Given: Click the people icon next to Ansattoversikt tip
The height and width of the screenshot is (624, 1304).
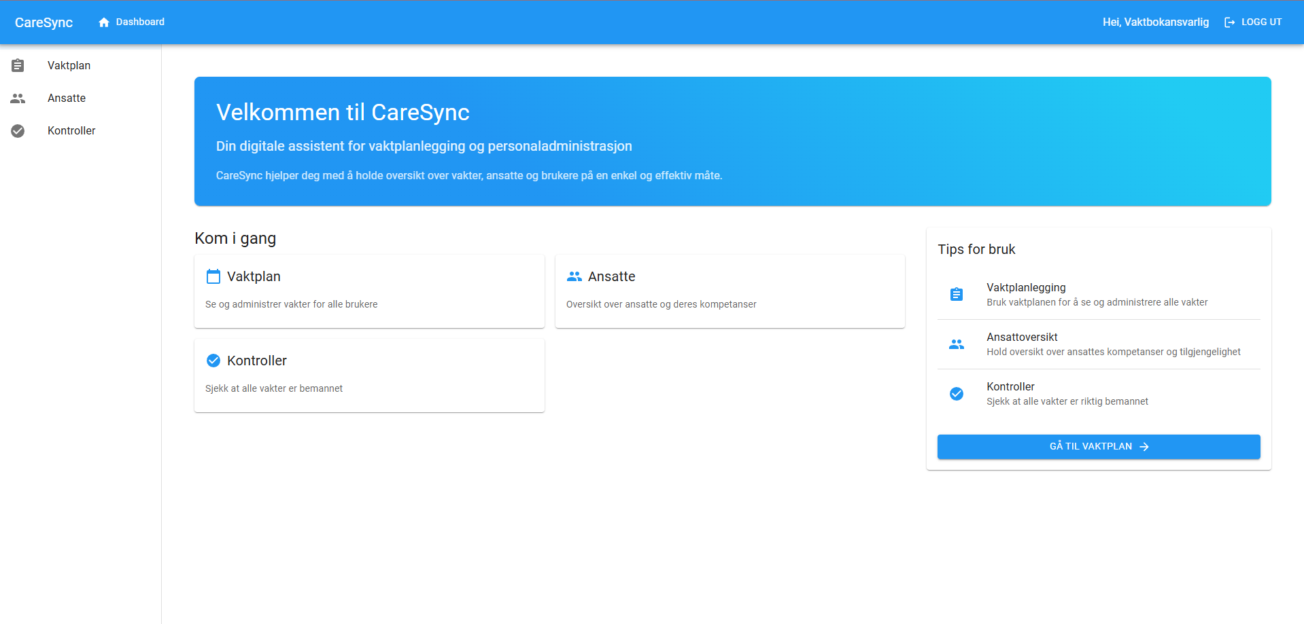Looking at the screenshot, I should [x=957, y=344].
